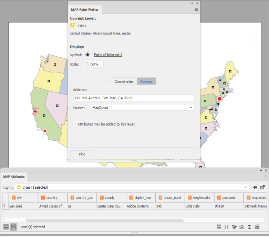Image resolution: width=269 pixels, height=238 pixels.
Task: Click the attribute table horizontal scrollbar
Action: [104, 220]
